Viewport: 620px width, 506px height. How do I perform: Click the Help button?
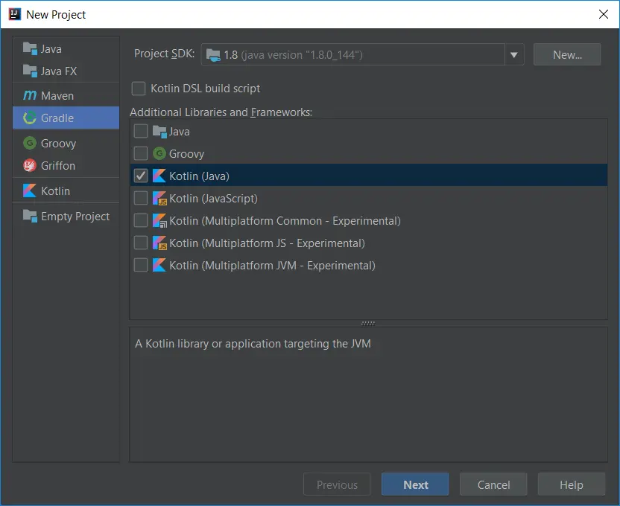572,484
